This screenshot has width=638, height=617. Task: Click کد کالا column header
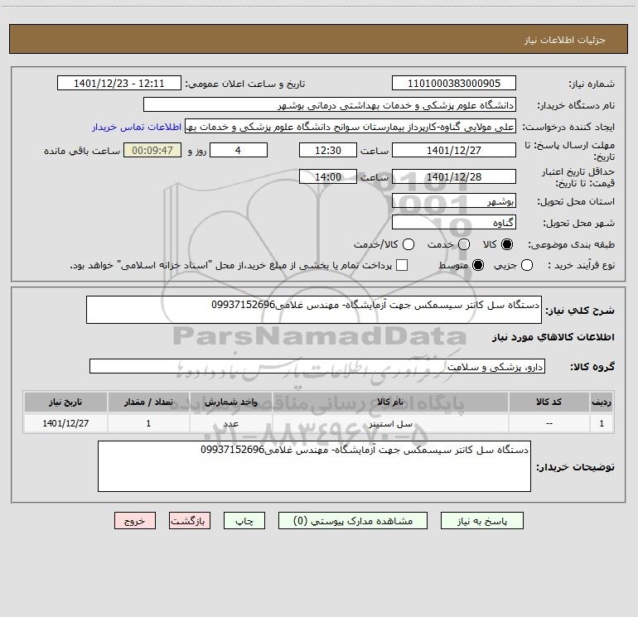pyautogui.click(x=549, y=402)
